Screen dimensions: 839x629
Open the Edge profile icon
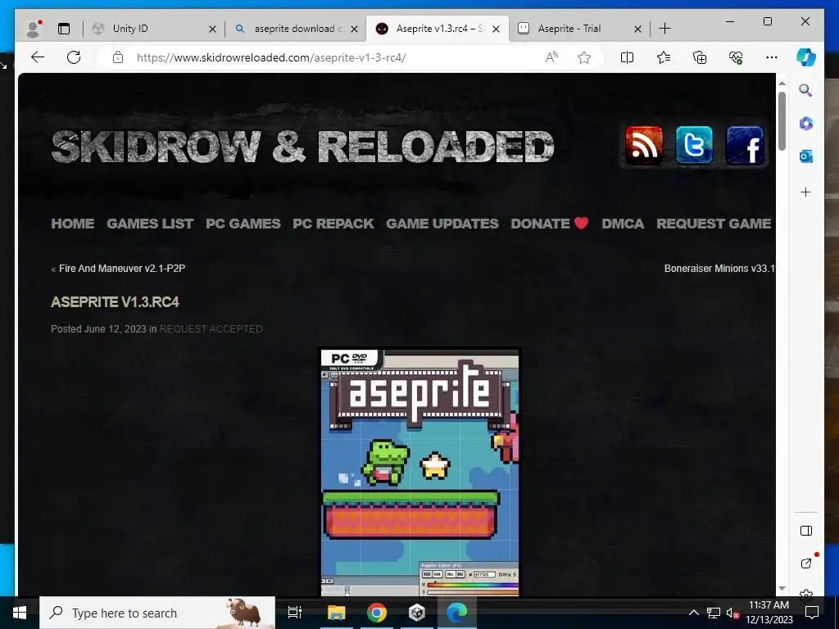pyautogui.click(x=34, y=29)
